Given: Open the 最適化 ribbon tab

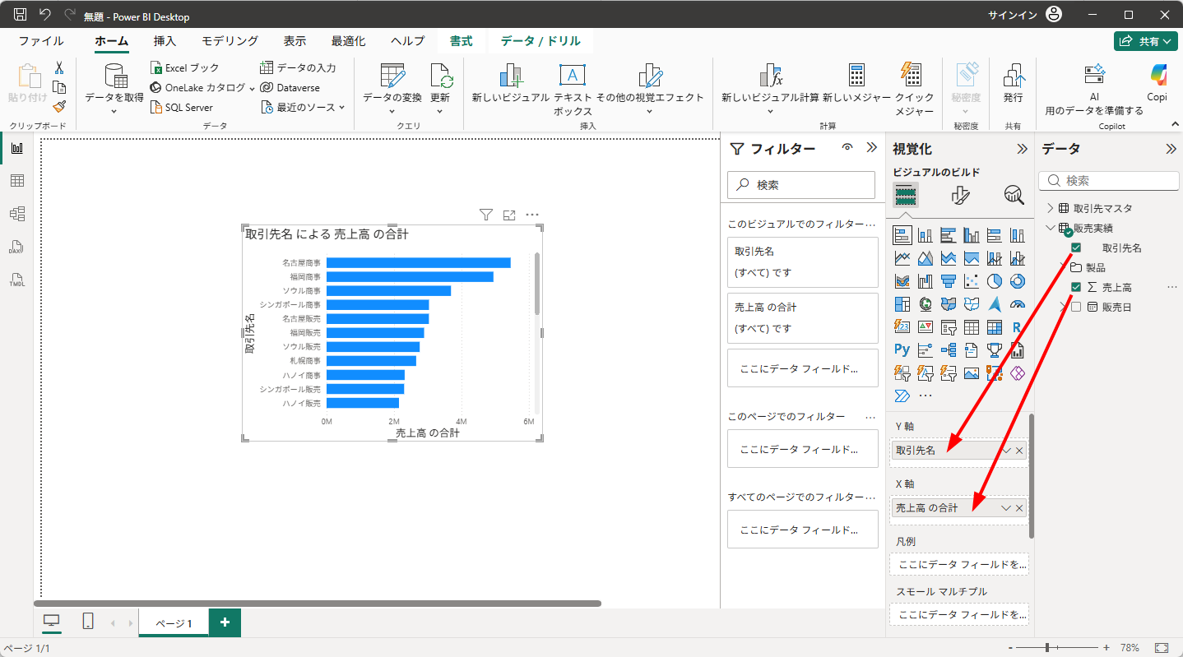Looking at the screenshot, I should click(349, 41).
